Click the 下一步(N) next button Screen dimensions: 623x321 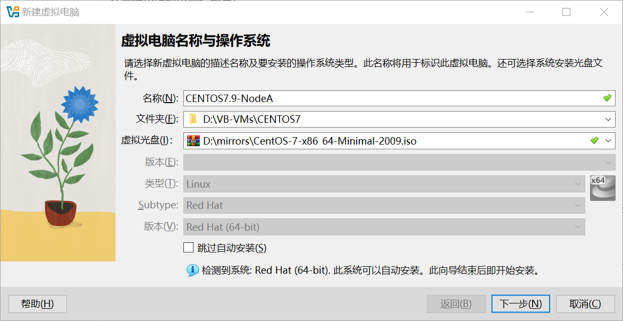coord(520,304)
